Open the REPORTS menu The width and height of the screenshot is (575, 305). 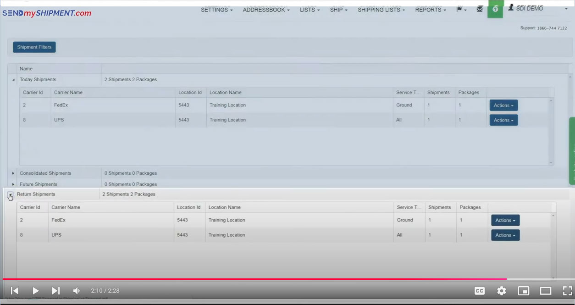pyautogui.click(x=430, y=10)
